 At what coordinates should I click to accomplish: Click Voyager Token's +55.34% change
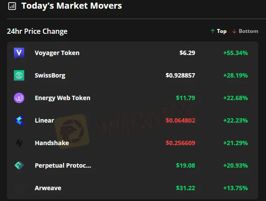click(x=235, y=53)
